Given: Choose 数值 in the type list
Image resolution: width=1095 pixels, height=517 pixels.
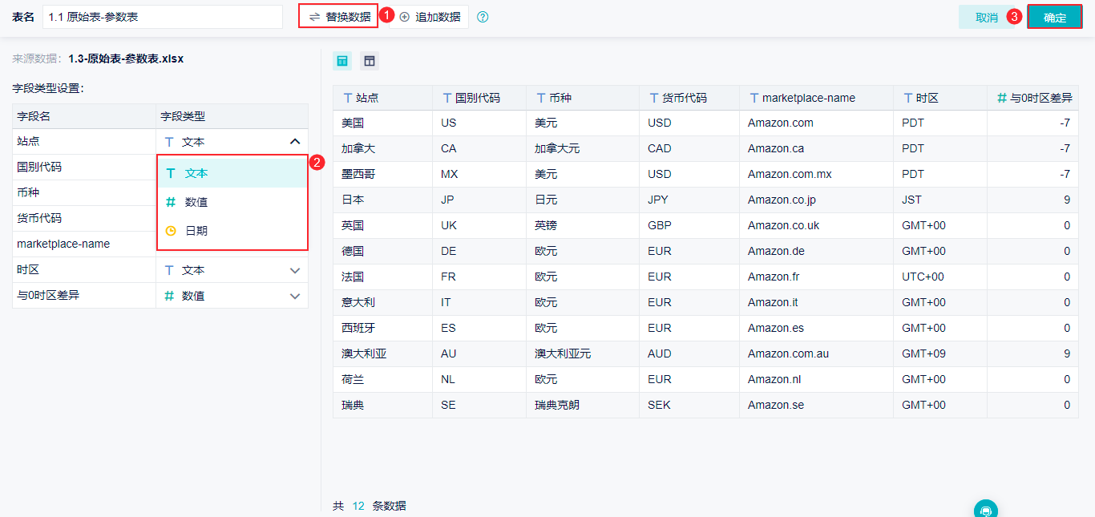Looking at the screenshot, I should 232,202.
